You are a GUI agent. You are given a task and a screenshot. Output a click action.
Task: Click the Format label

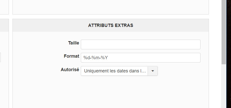click(71, 56)
